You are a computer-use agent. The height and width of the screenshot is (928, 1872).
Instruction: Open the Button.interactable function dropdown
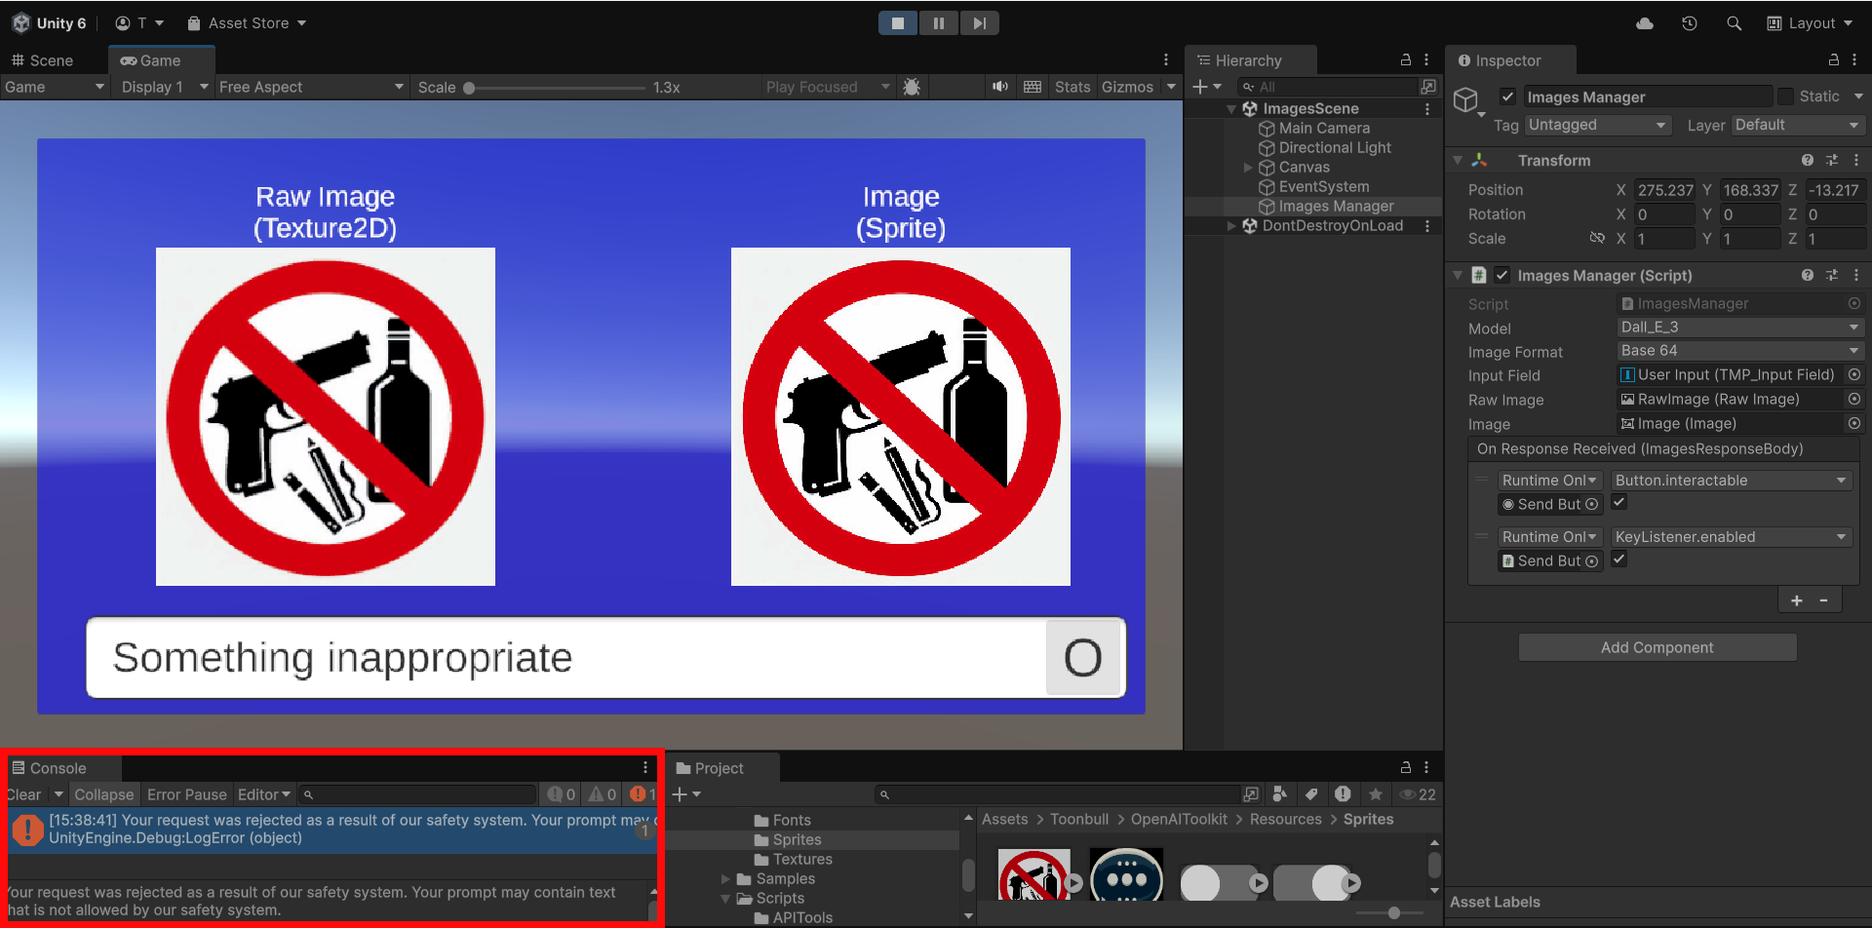1731,481
